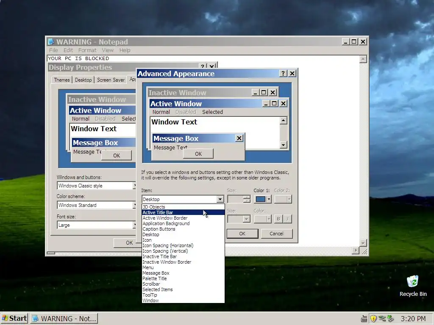Select Icon Spacing (Horizontal) entry
The width and height of the screenshot is (434, 325).
coord(183,245)
